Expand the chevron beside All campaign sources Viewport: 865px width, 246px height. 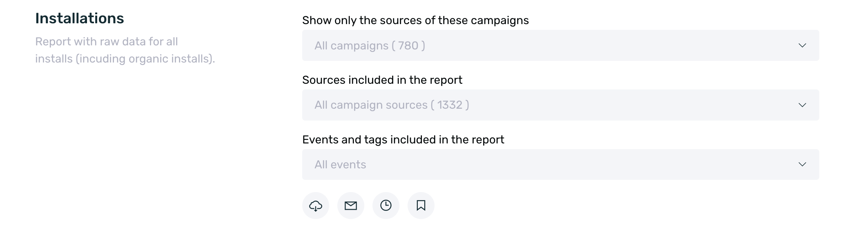coord(802,105)
